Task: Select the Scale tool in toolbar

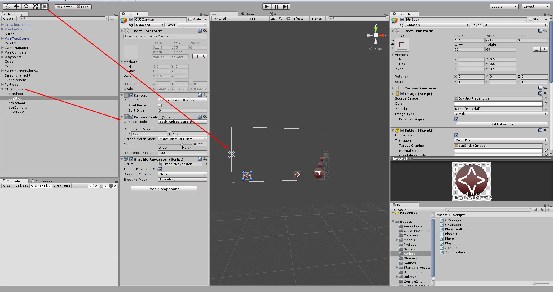Action: [35, 6]
